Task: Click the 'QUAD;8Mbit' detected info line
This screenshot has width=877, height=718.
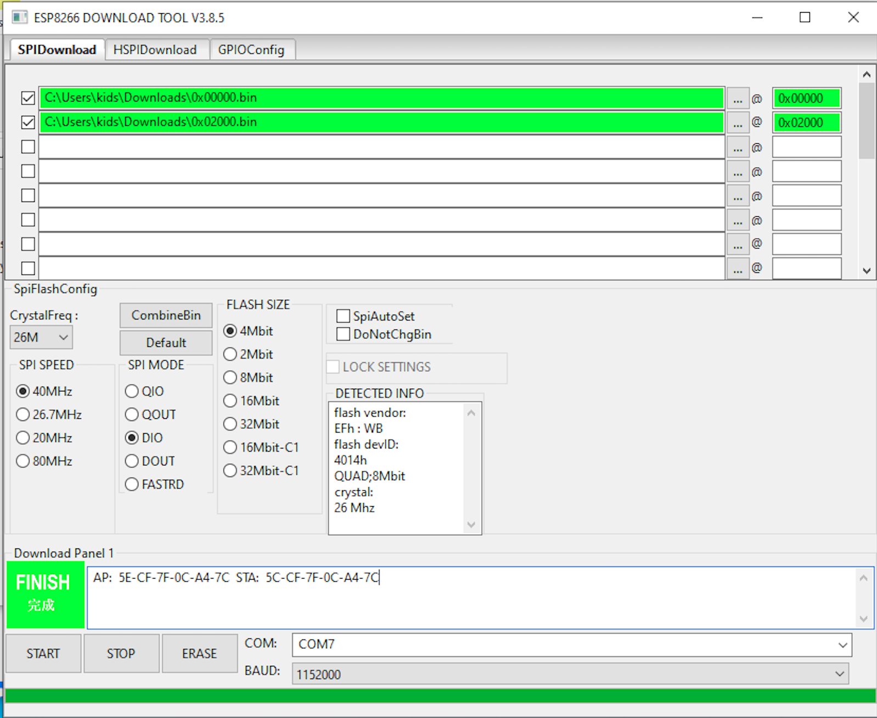Action: [369, 476]
